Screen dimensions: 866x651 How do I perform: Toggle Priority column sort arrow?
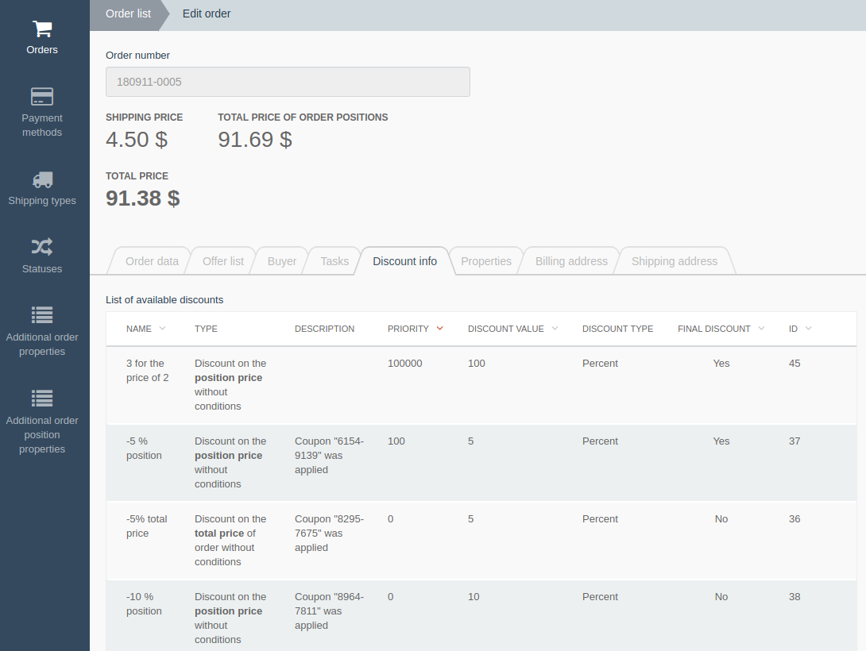pos(439,328)
